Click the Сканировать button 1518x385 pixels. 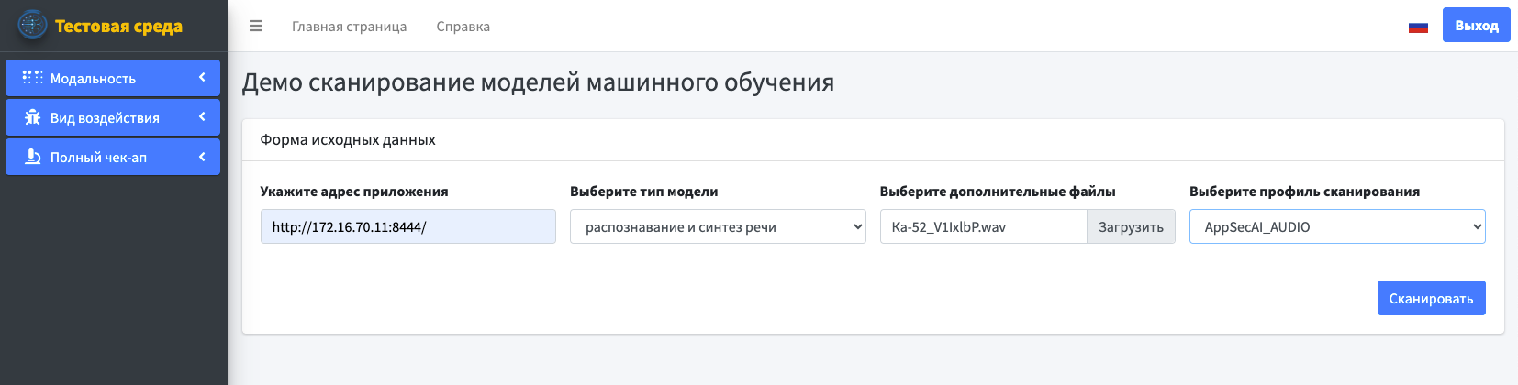[x=1431, y=298]
